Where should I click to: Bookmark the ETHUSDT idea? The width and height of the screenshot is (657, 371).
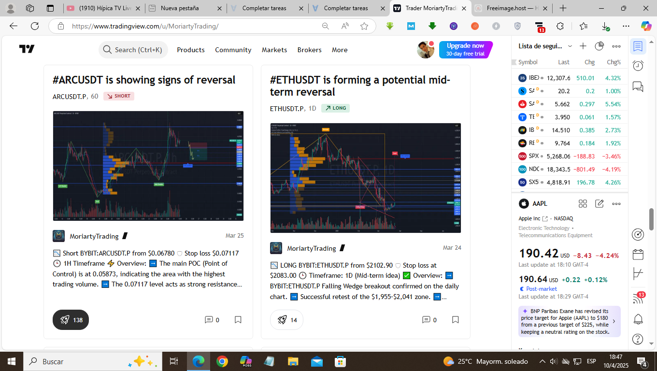(456, 320)
